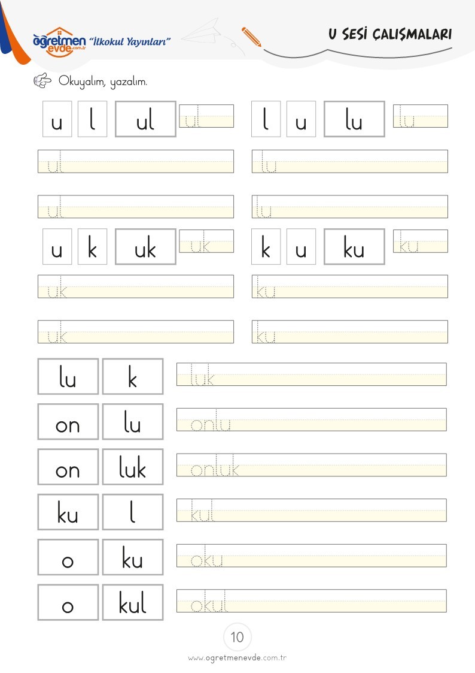Image resolution: width=475 pixels, height=673 pixels.
Task: Click the large 'uk' syllable box
Action: [145, 246]
